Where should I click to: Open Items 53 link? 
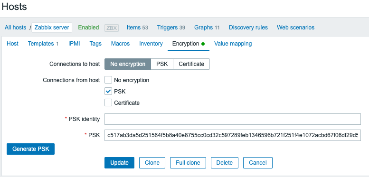tap(137, 28)
